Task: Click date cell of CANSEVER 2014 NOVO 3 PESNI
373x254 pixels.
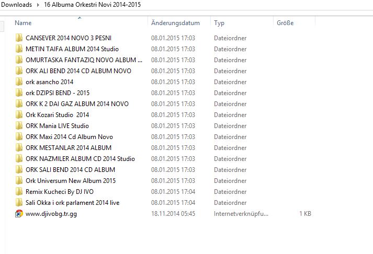Action: point(173,38)
